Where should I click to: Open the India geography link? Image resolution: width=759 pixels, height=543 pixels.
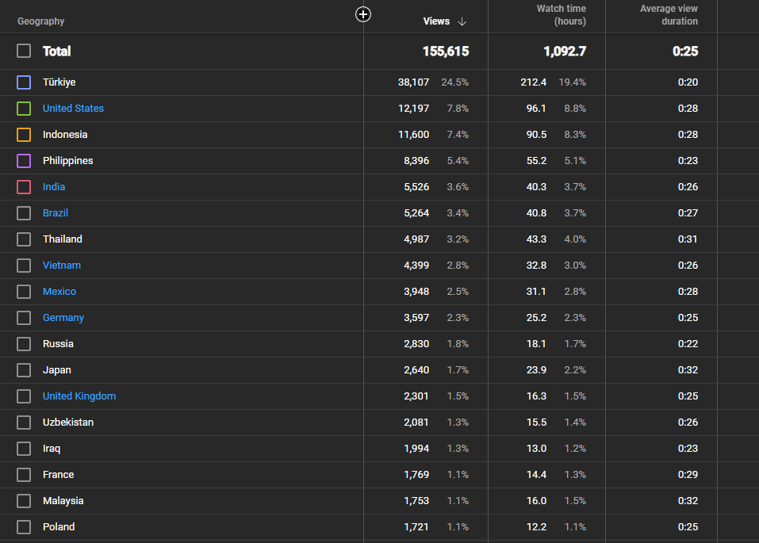click(x=54, y=187)
